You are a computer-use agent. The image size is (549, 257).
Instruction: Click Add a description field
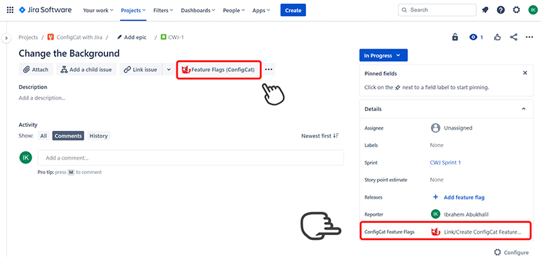42,98
